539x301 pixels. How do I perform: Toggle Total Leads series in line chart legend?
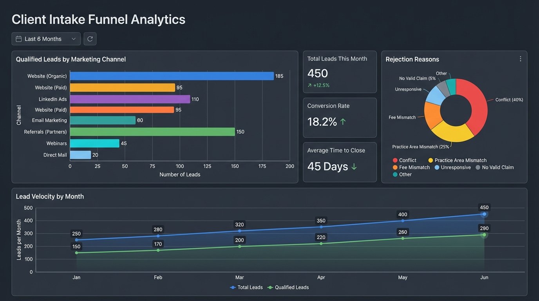click(246, 287)
